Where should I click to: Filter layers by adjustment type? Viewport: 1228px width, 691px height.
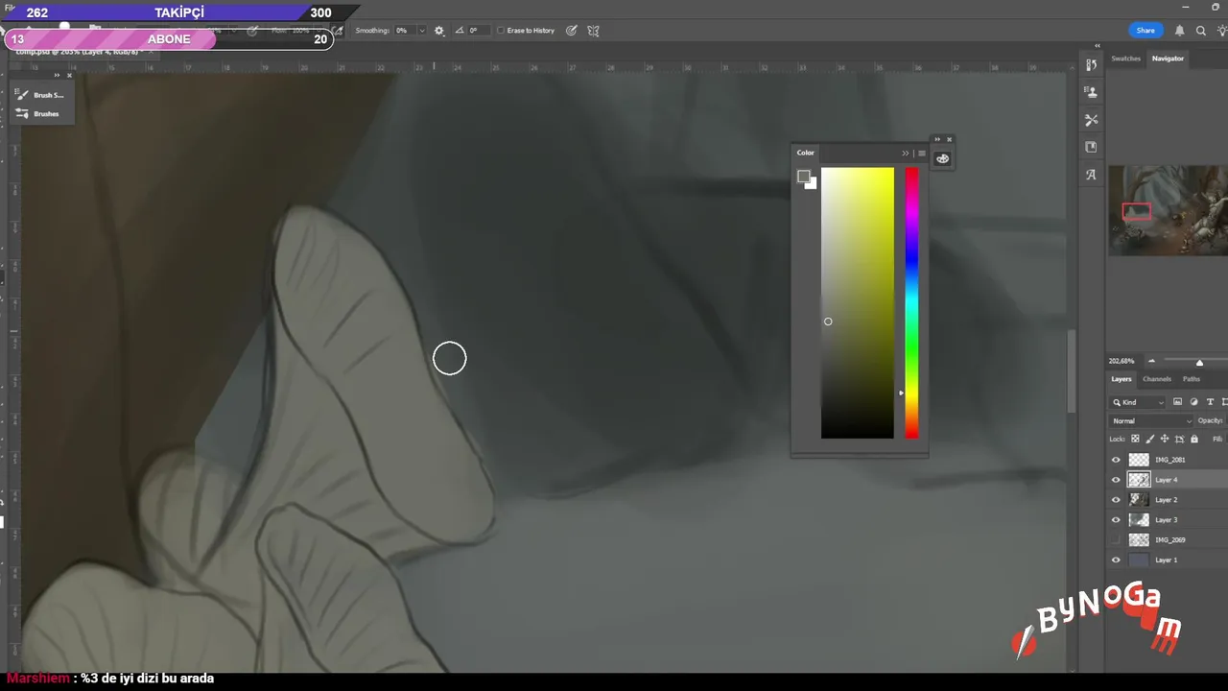coord(1193,402)
